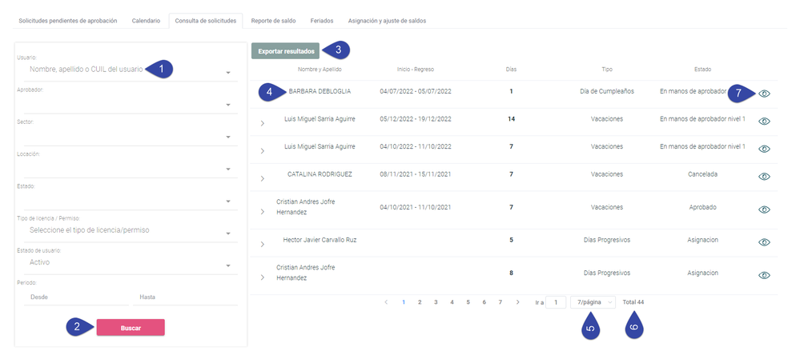
Task: Click the Buscar button
Action: point(131,328)
